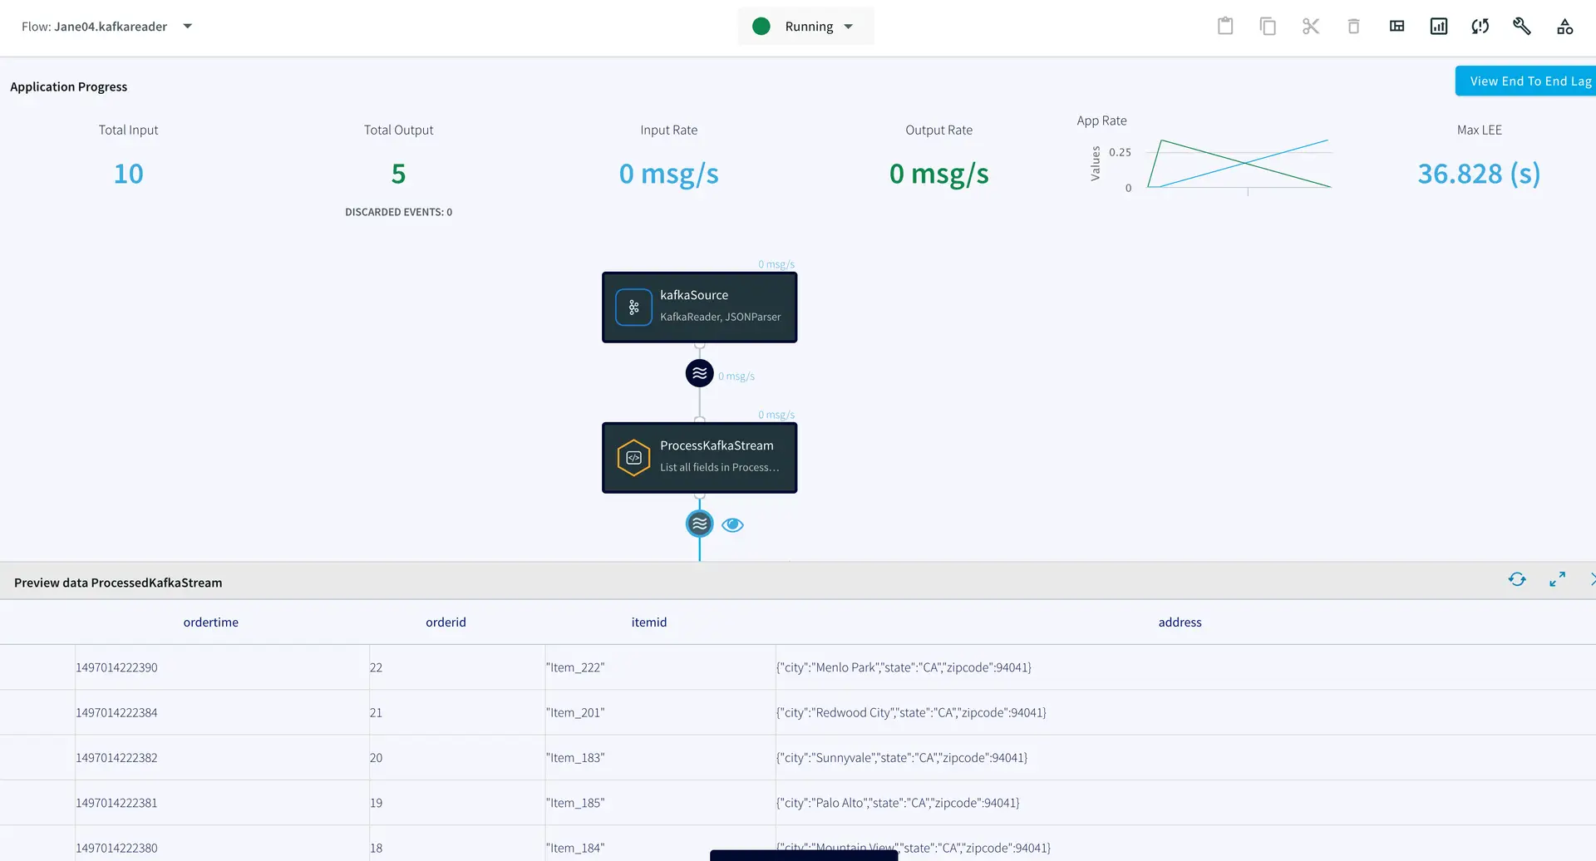The width and height of the screenshot is (1596, 861).
Task: Toggle the eye preview icon on stream
Action: (732, 525)
